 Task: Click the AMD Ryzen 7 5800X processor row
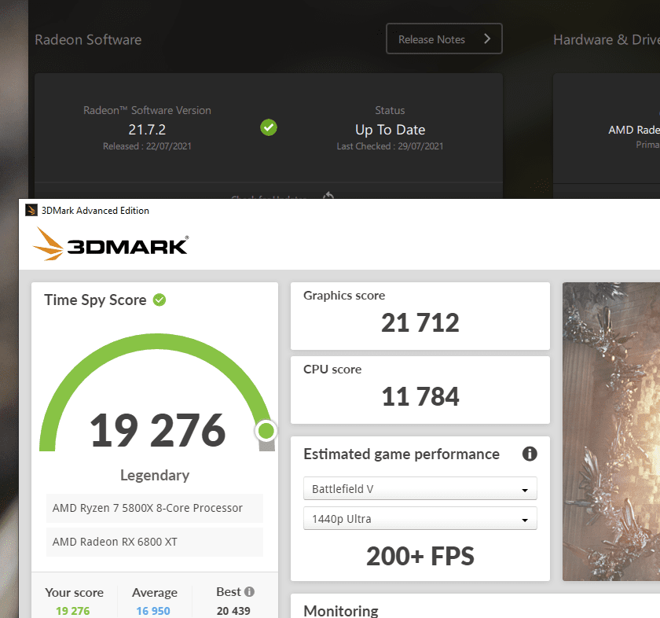coord(155,508)
